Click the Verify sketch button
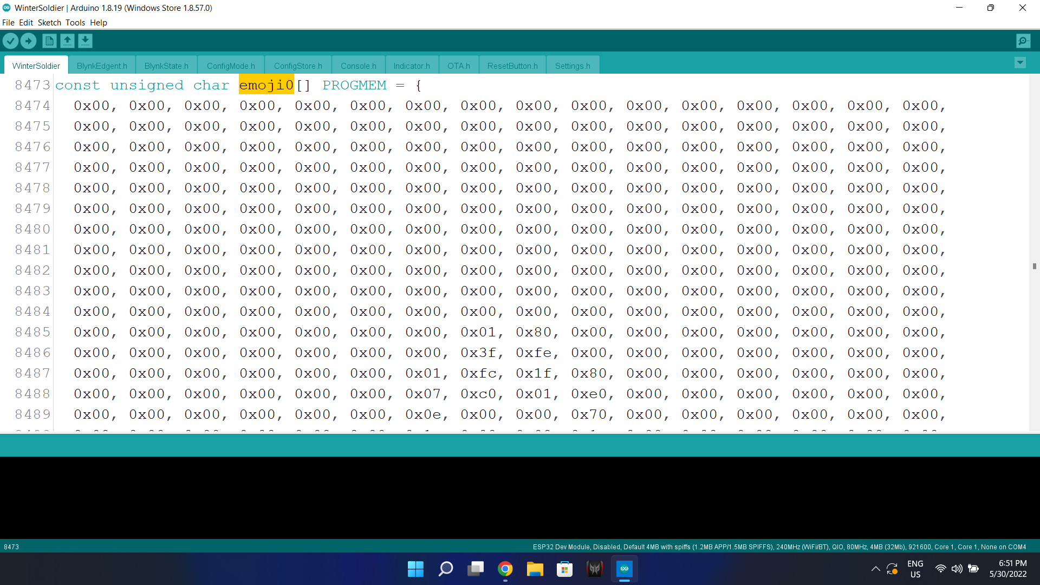1040x585 pixels. point(10,41)
